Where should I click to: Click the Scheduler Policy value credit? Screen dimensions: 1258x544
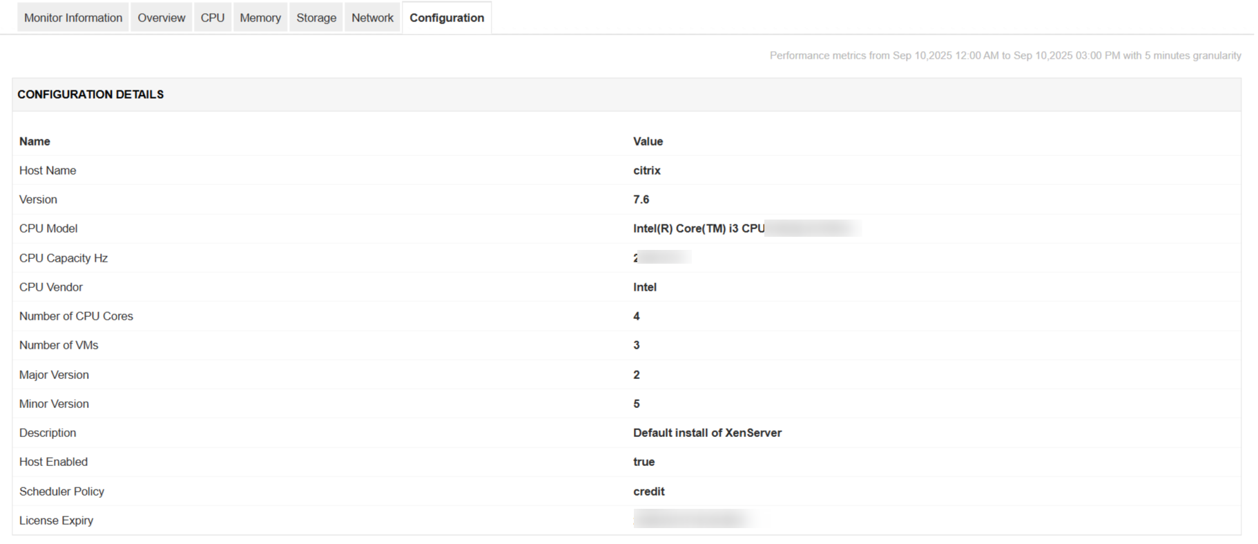click(648, 492)
